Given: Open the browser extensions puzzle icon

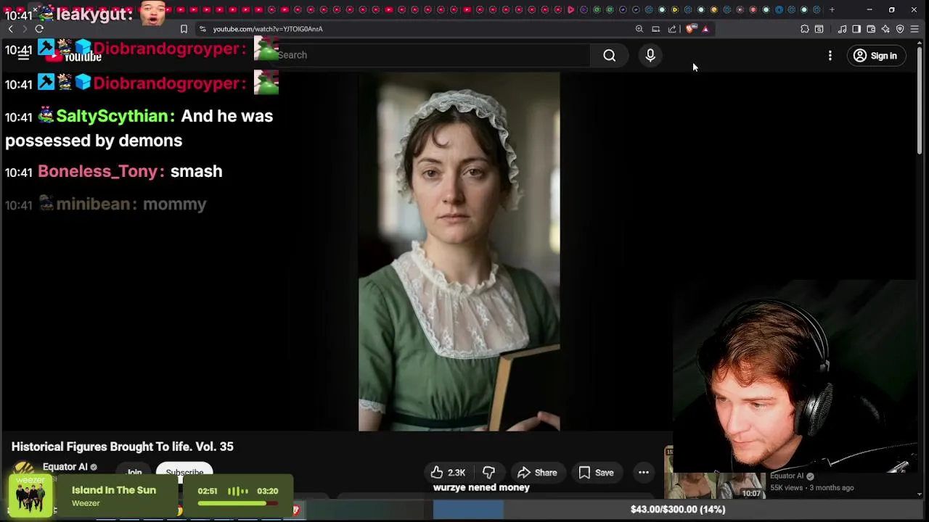Looking at the screenshot, I should pyautogui.click(x=804, y=29).
